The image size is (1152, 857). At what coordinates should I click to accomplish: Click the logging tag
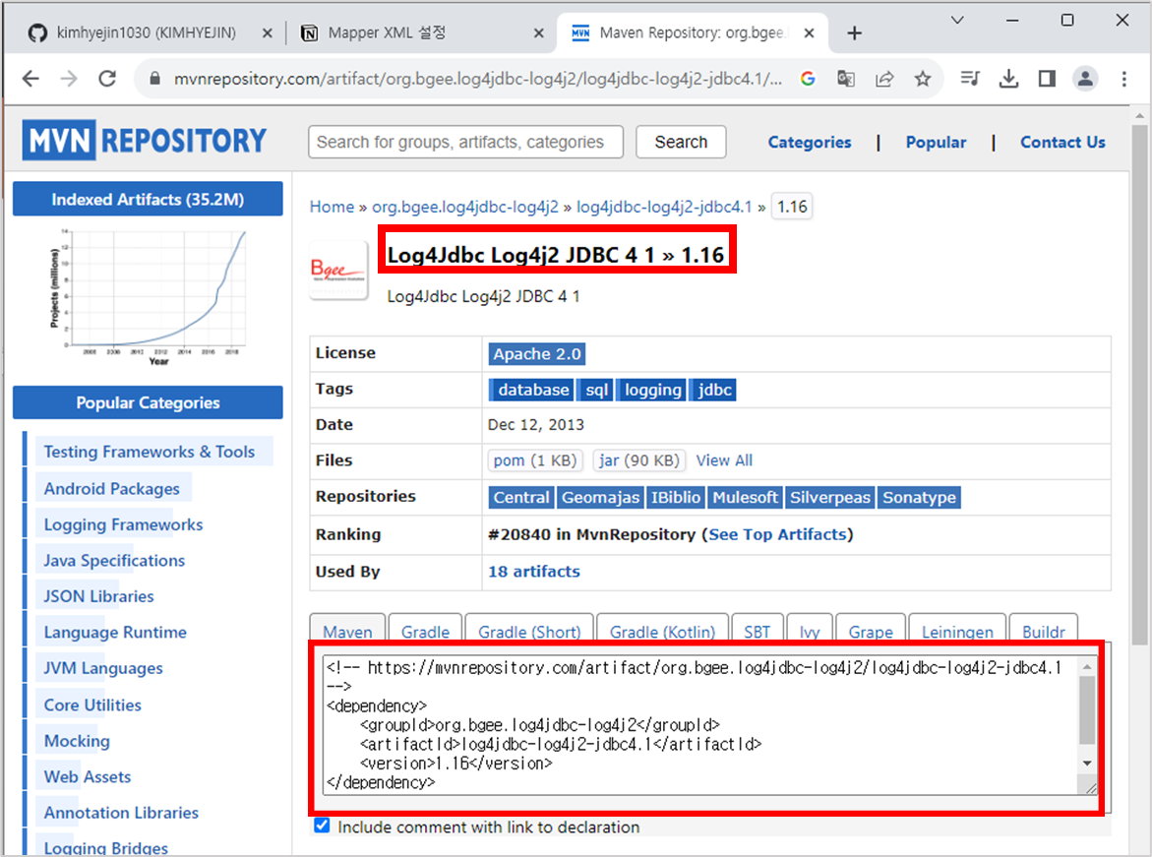[651, 390]
